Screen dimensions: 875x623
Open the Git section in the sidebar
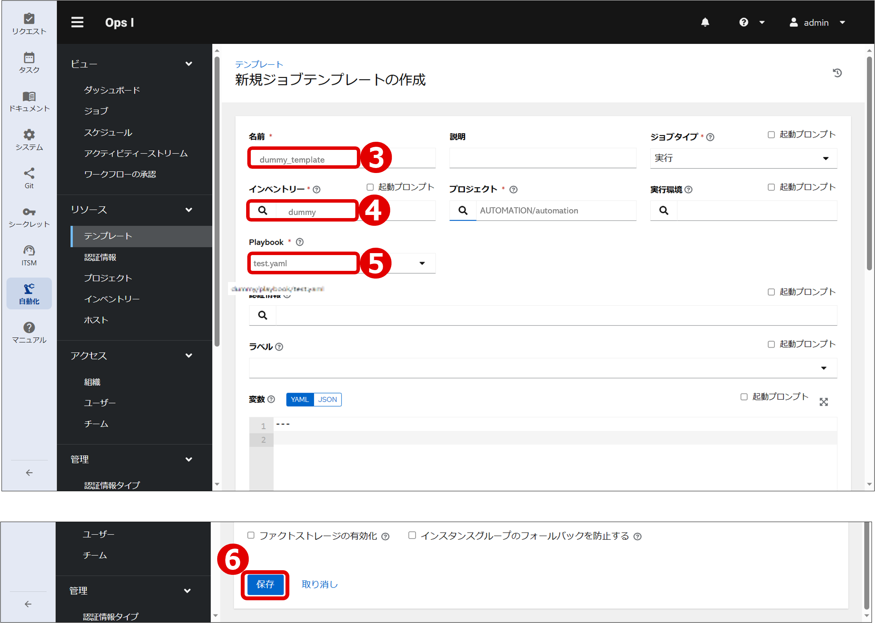tap(29, 177)
